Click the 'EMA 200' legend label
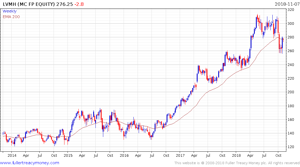 (x=11, y=17)
